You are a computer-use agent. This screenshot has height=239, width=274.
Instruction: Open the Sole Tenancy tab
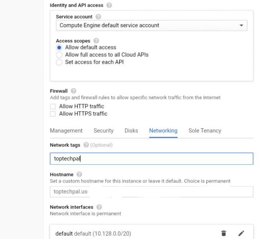(205, 131)
